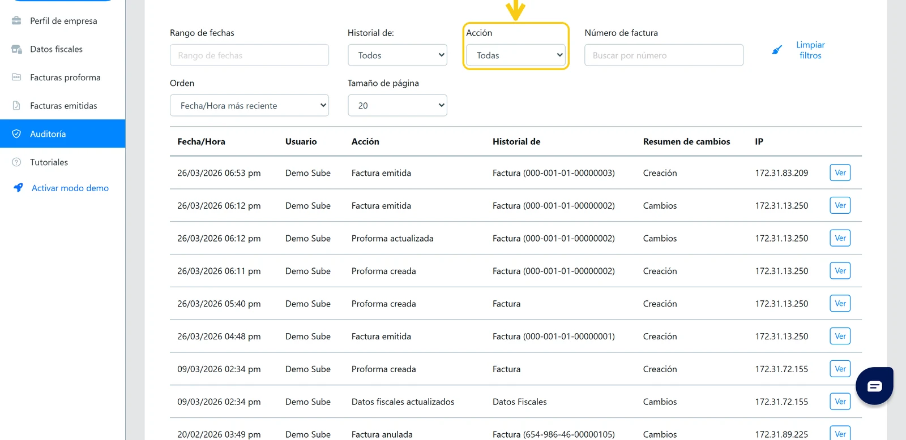Open the Tamaño de página dropdown
Screen dimensions: 906x440
[x=398, y=106]
